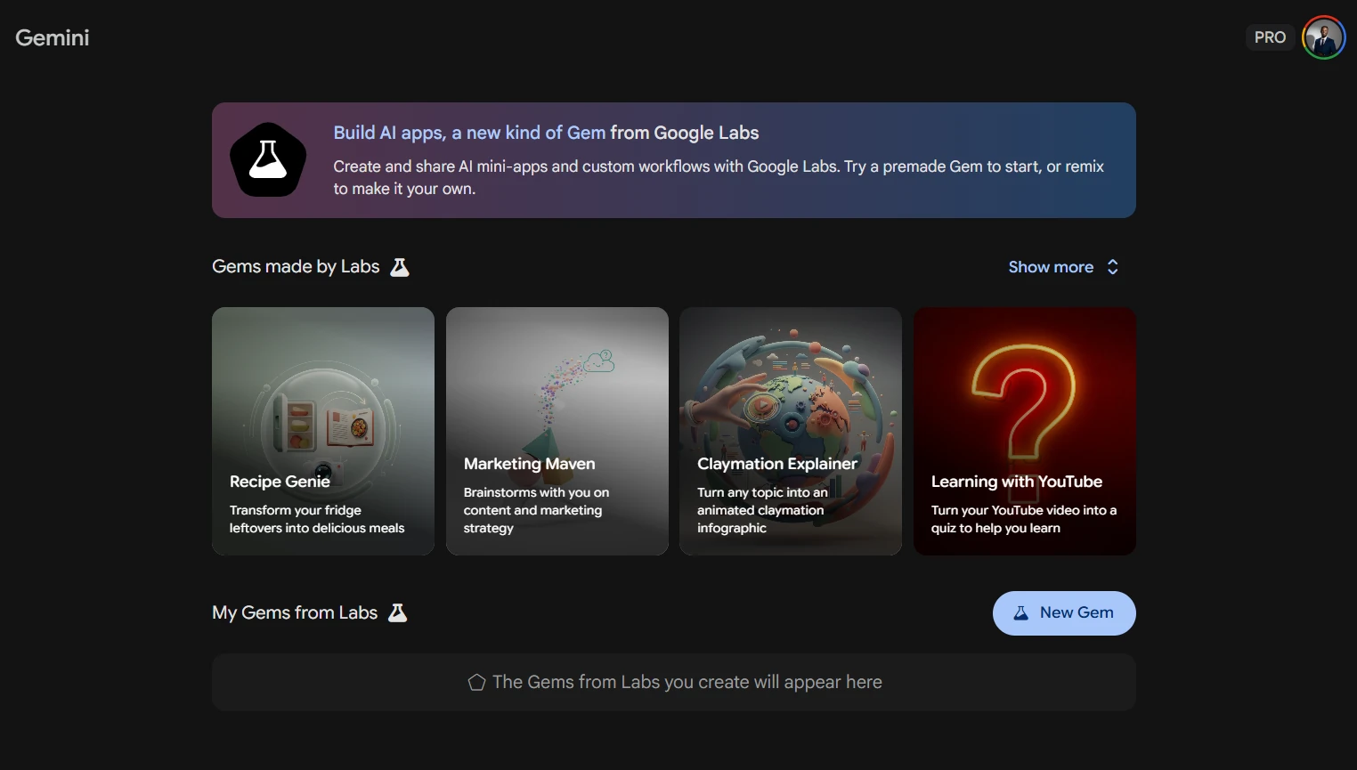The height and width of the screenshot is (770, 1357).
Task: Open the Marketing Maven gem card
Action: point(557,431)
